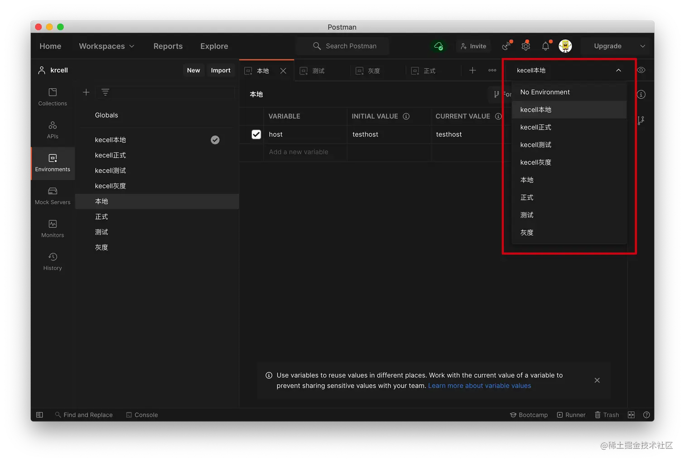Toggle the sidebar icon in status bar
This screenshot has width=685, height=462.
pyautogui.click(x=39, y=415)
